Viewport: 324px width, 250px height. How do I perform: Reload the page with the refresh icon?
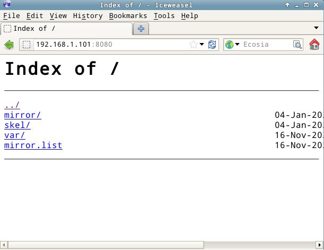click(x=212, y=45)
